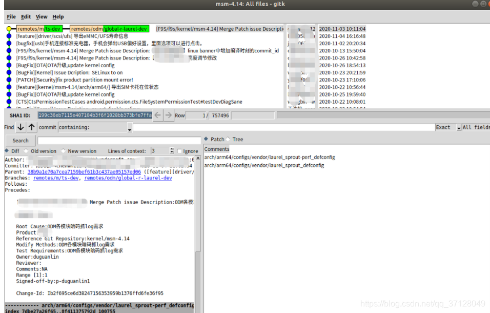Click the diff file header laurel_sprout-perf_defconfig
Viewport: 490px width, 313px height.
point(100,305)
